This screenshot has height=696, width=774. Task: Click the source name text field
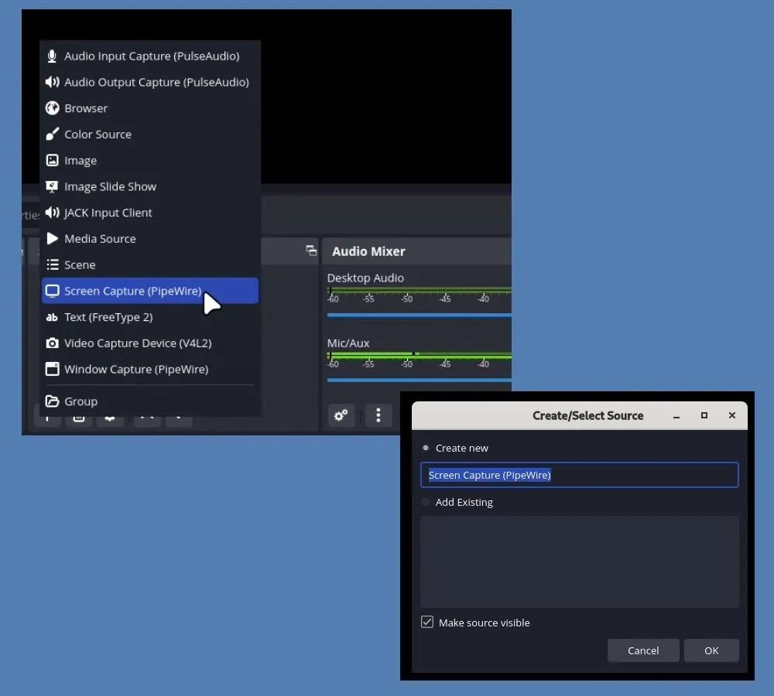[x=579, y=475]
